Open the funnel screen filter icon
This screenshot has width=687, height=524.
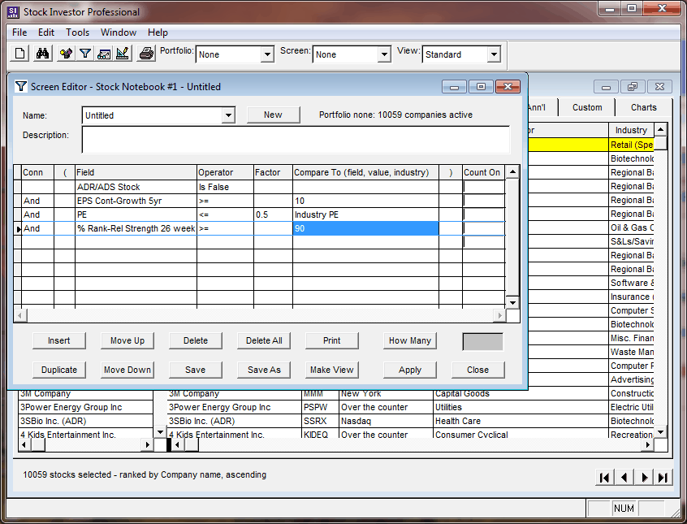pos(84,54)
